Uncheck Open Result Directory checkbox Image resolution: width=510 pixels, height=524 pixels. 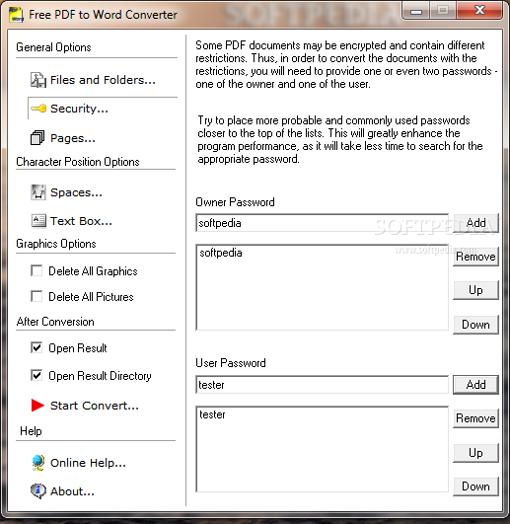[x=36, y=375]
